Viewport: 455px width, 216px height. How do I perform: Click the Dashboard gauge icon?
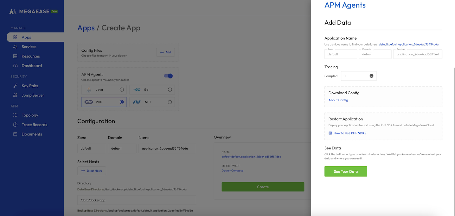(x=15, y=66)
